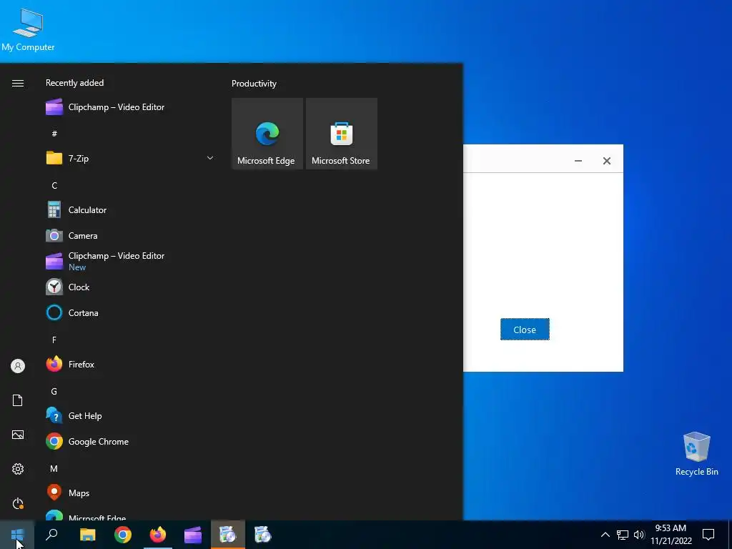Screen dimensions: 732x549
Task: Open File Explorer from the taskbar
Action: point(87,535)
